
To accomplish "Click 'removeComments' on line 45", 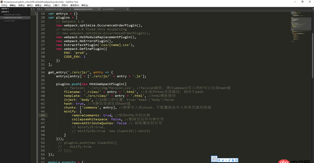I will (86, 115).
